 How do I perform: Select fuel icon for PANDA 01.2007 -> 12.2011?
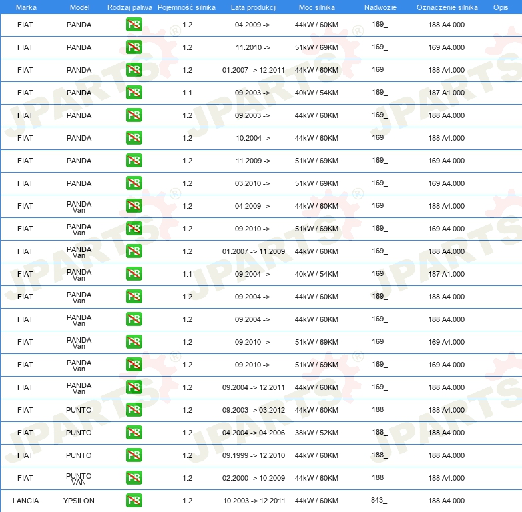tap(134, 70)
